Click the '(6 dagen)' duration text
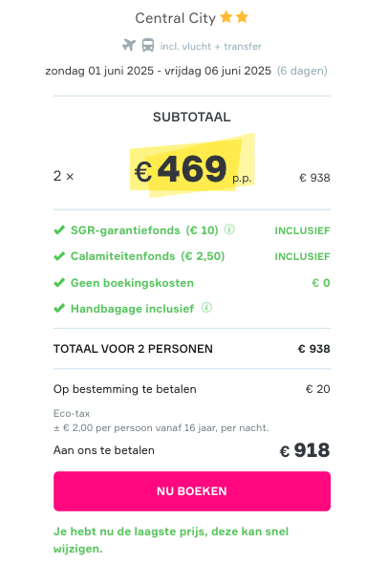The height and width of the screenshot is (564, 387). (x=302, y=71)
